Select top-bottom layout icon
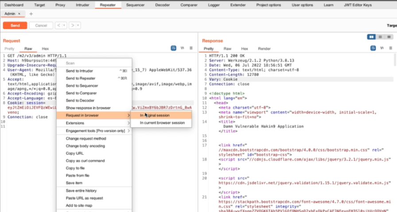 (380, 37)
